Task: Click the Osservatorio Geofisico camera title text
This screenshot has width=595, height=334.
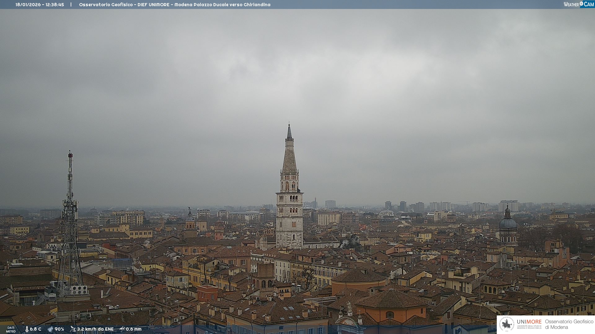Action: pos(174,5)
